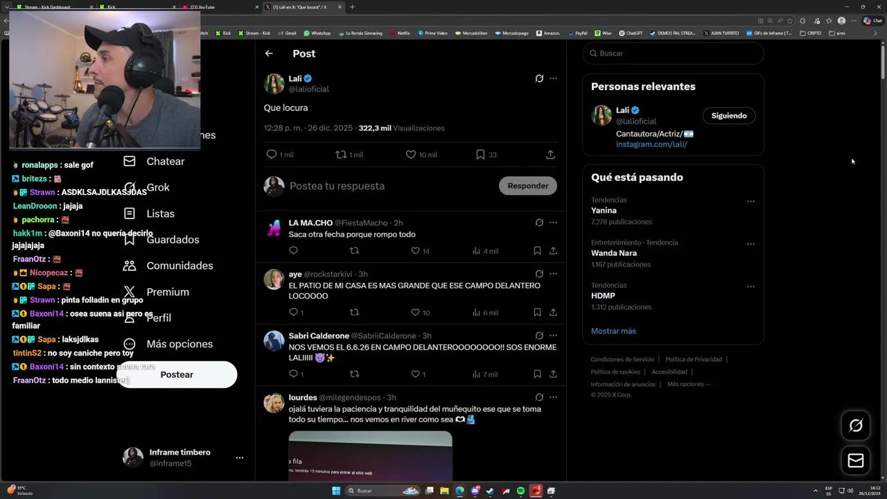Screen dimensions: 887x499
Task: Reply to LA MA.CHO's comment
Action: click(x=293, y=251)
